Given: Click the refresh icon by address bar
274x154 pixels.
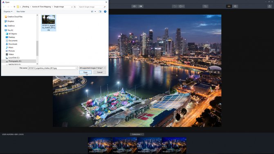Looking at the screenshot, I should tap(75, 7).
